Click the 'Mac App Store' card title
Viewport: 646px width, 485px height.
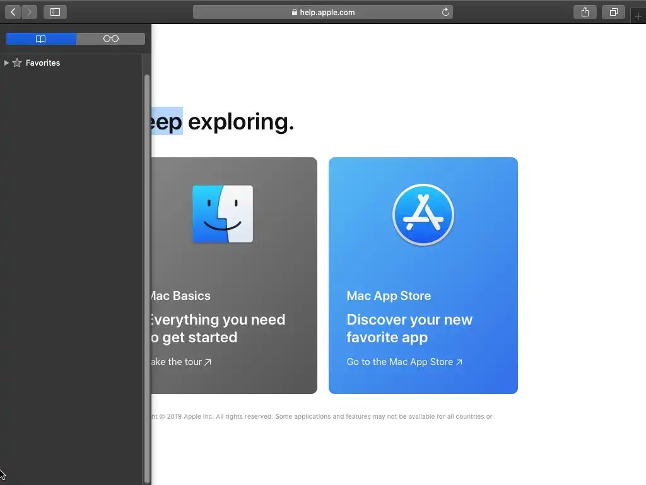coord(389,296)
